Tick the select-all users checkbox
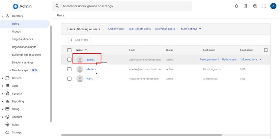Image resolution: width=280 pixels, height=139 pixels. (69, 50)
